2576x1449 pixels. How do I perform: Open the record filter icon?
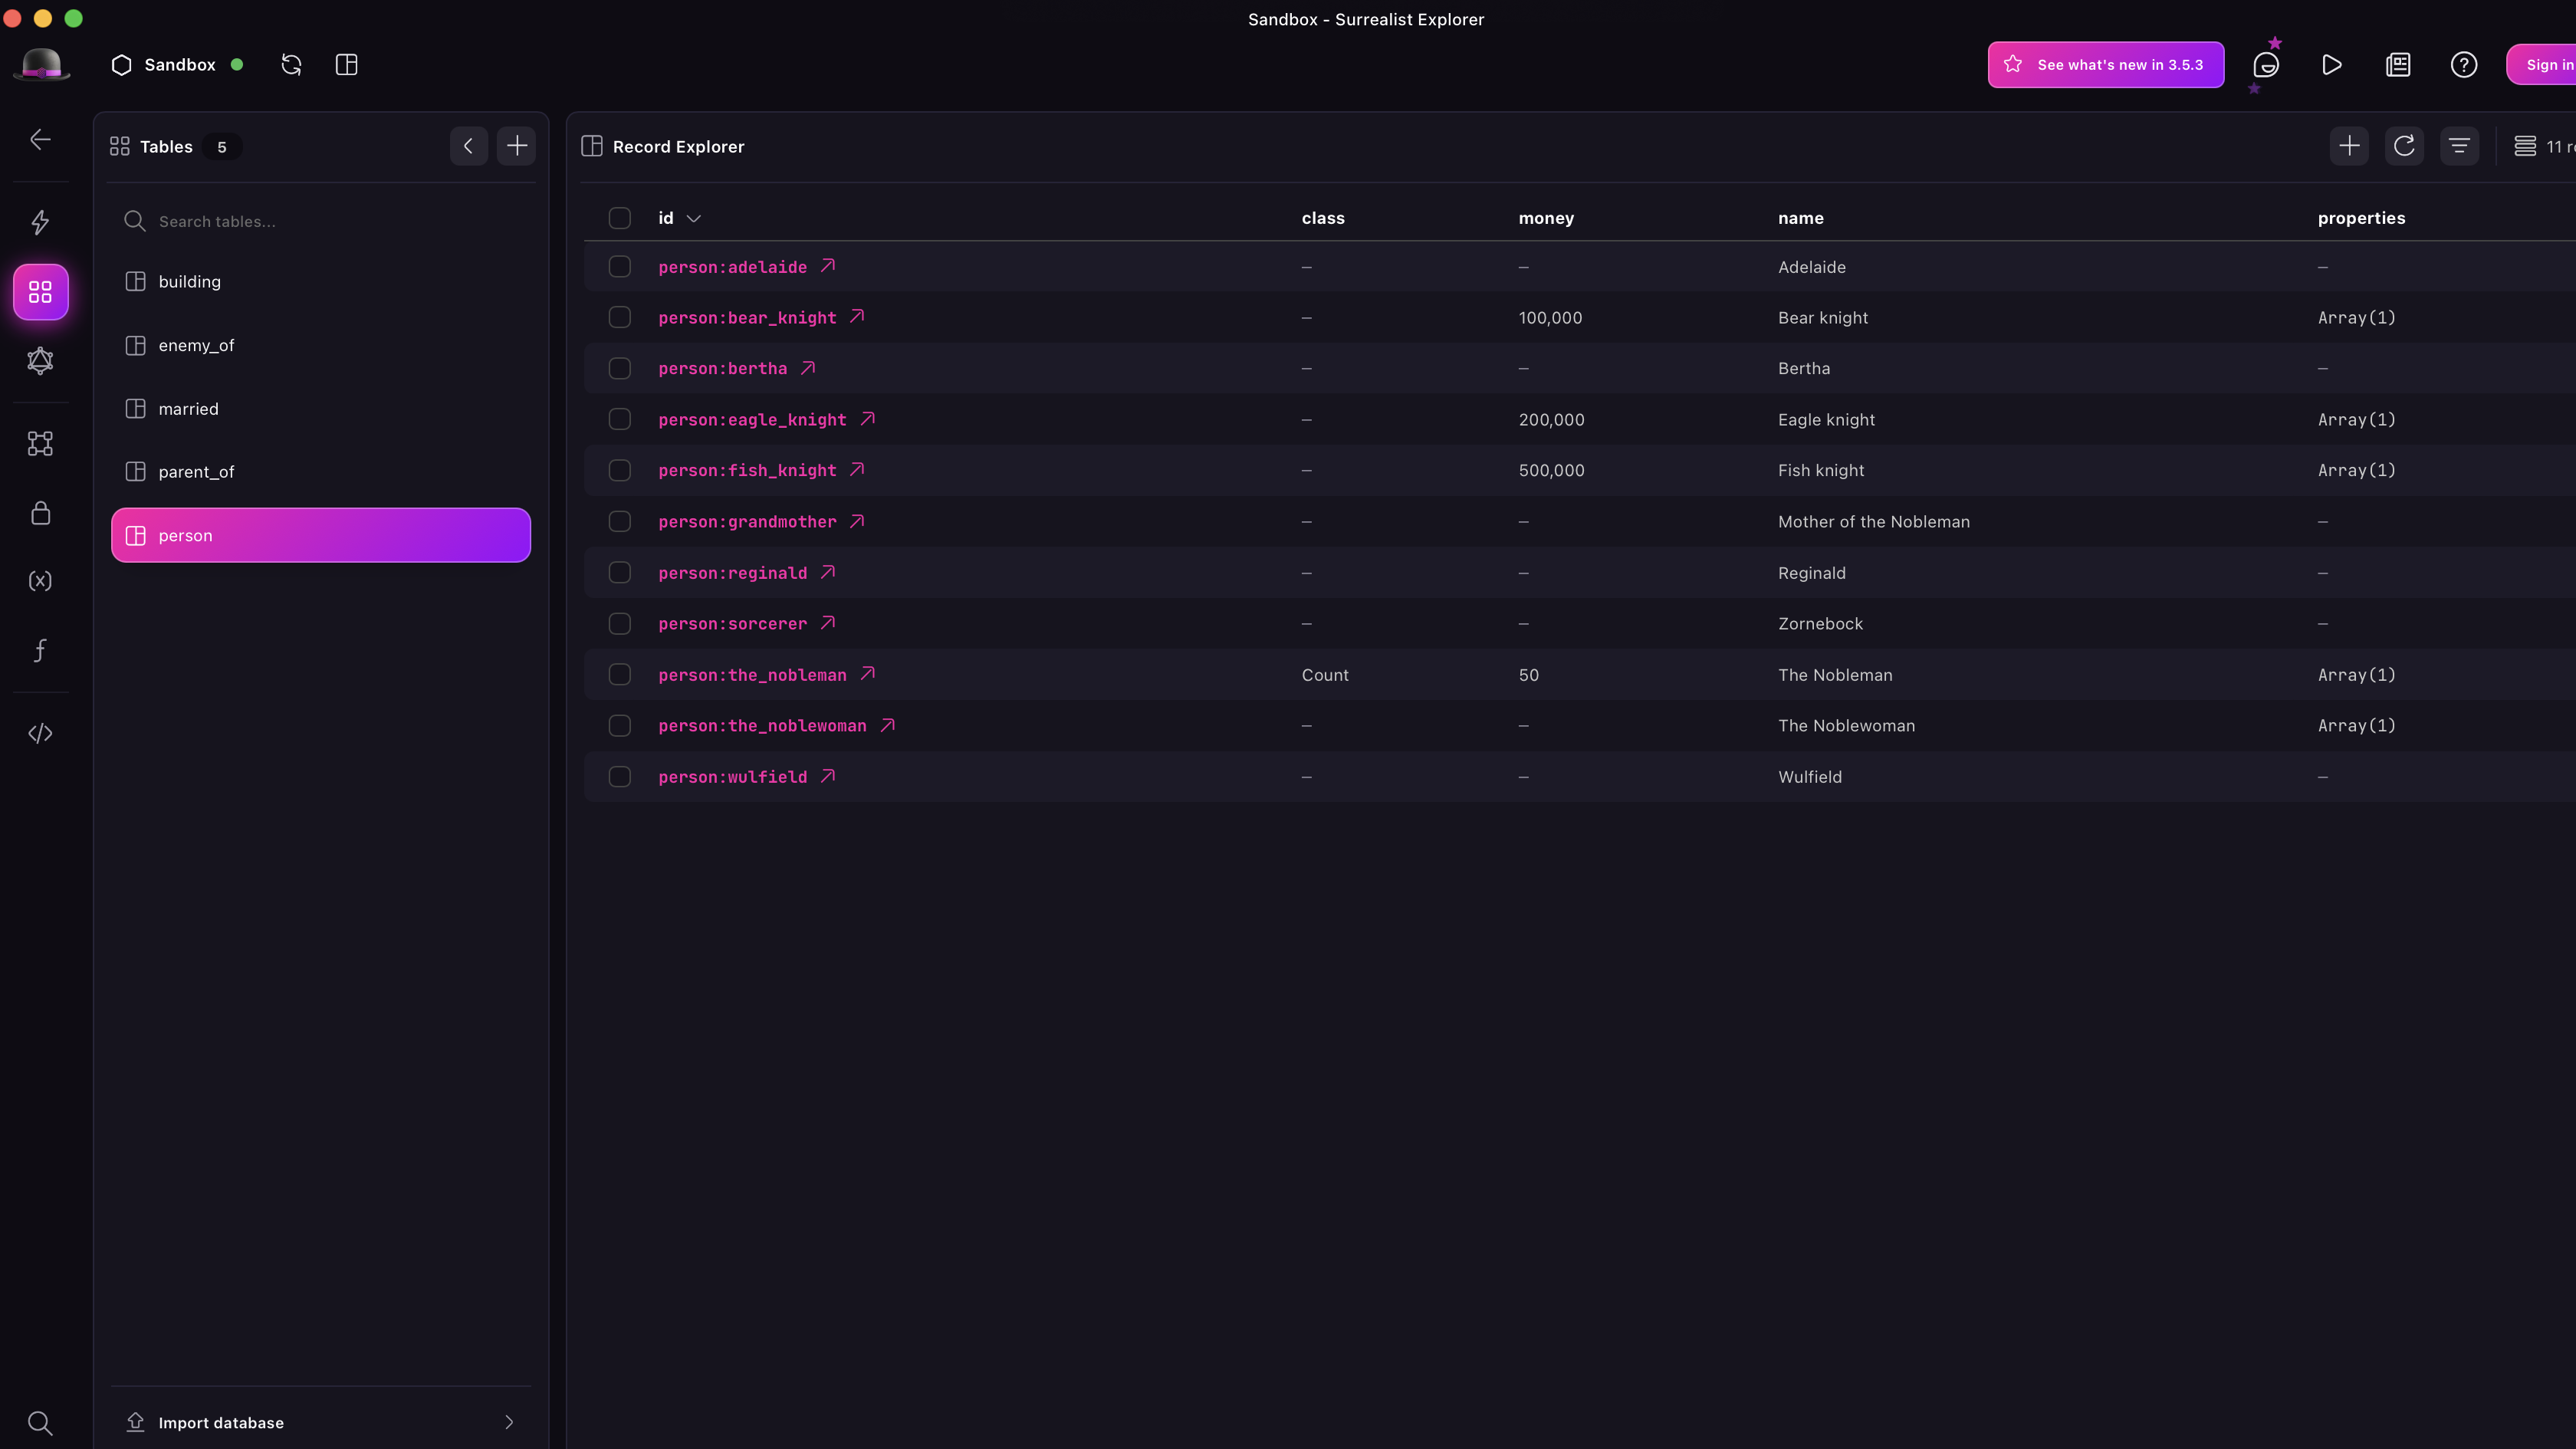2459,146
